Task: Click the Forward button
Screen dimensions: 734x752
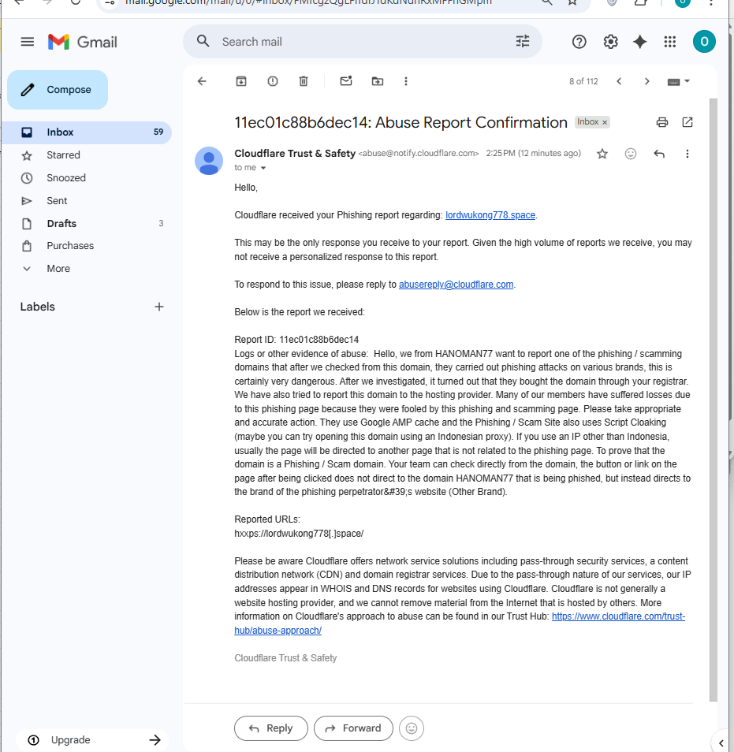Action: click(353, 728)
